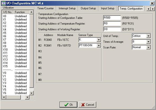Select the X5 row in Utilization list
Viewport: 156px width, 110px height.
[x=16, y=33]
